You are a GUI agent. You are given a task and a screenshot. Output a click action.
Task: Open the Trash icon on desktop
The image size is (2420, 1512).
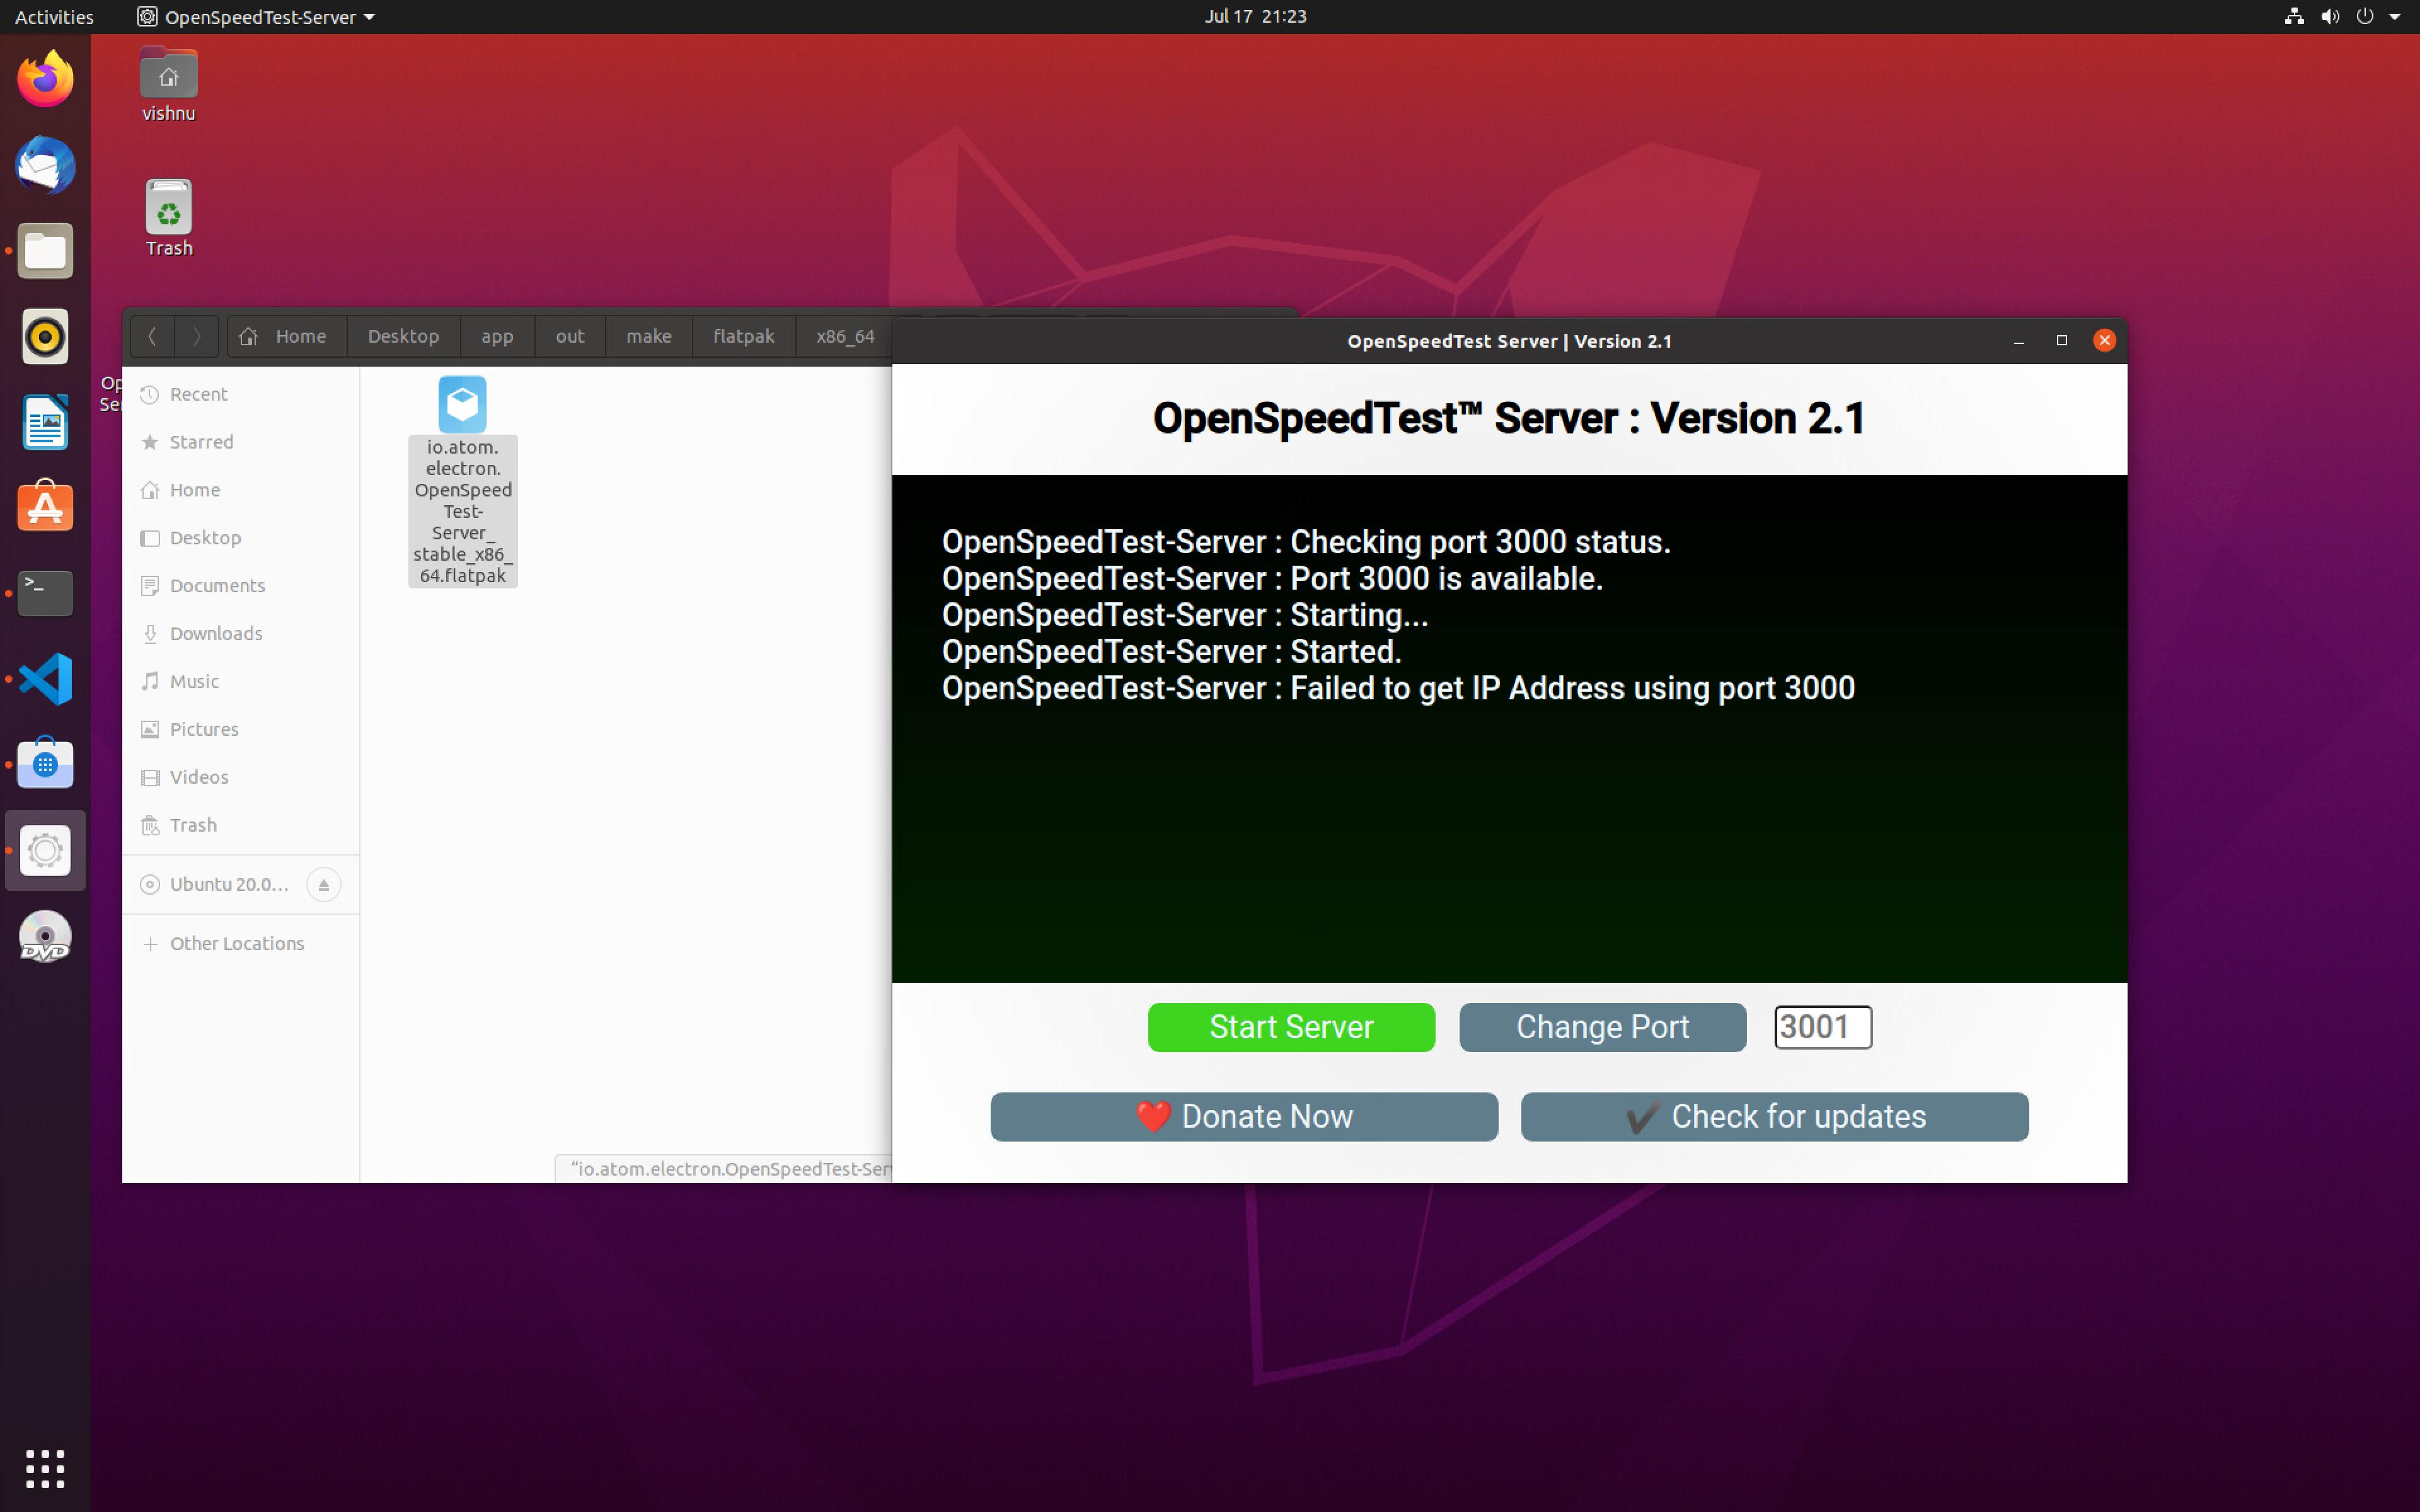[168, 218]
